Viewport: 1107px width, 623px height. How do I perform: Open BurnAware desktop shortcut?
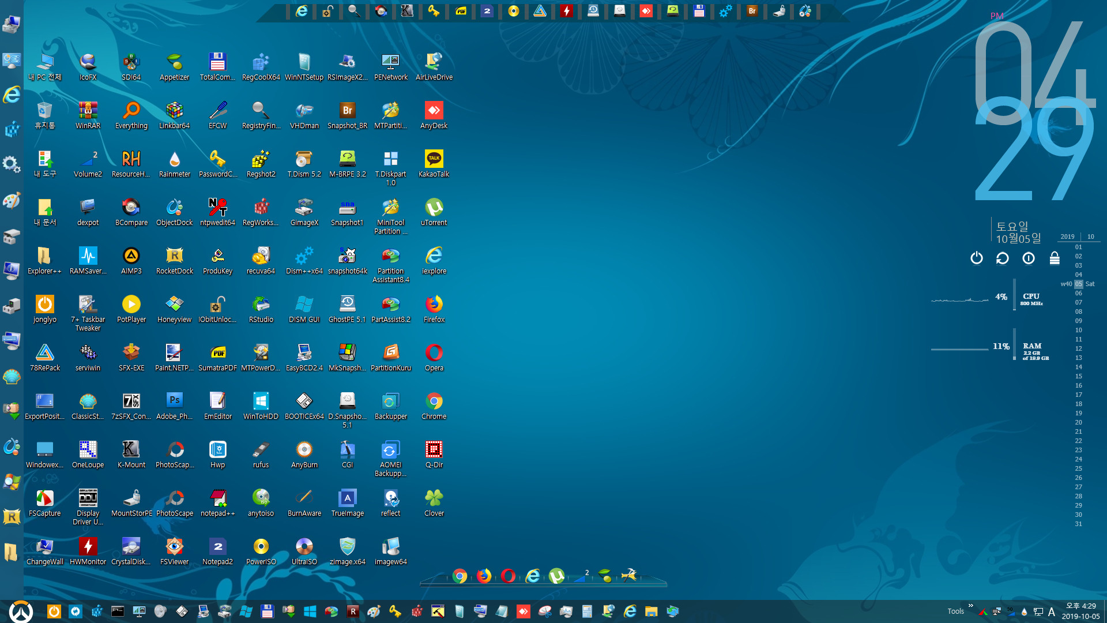pyautogui.click(x=304, y=502)
